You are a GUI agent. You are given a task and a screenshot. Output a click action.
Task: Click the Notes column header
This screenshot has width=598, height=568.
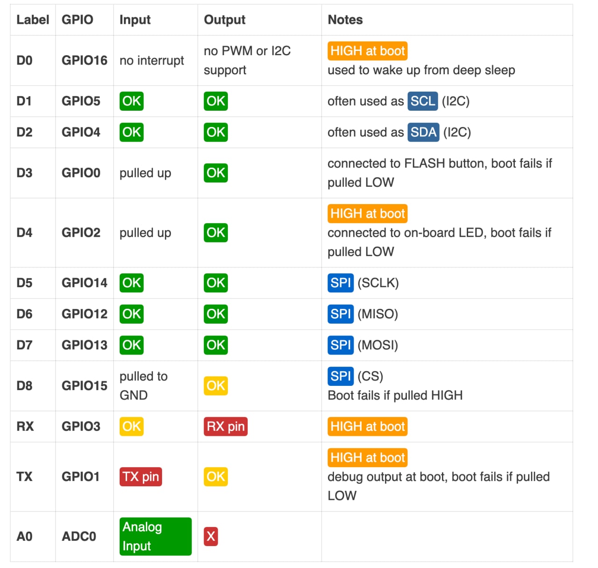click(345, 20)
